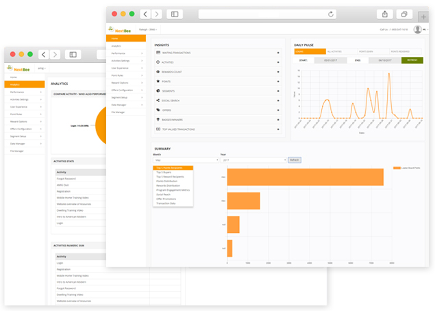
Task: Click the Points star icon
Action: pyautogui.click(x=158, y=82)
